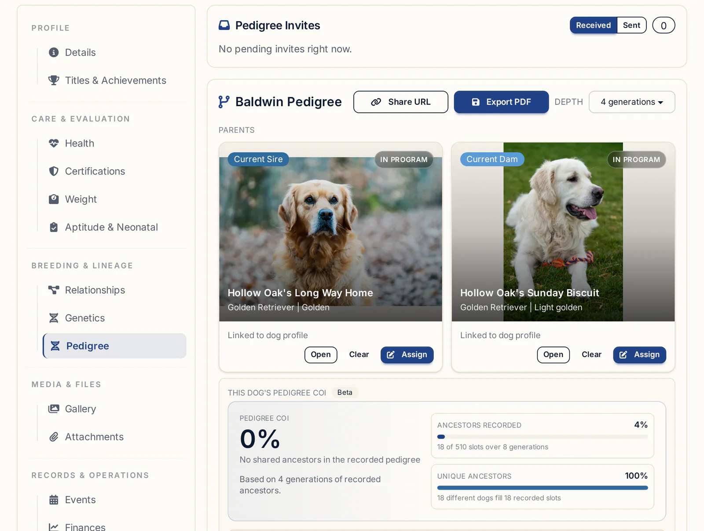Click the chart icon beside Finances
The image size is (704, 531).
[54, 527]
